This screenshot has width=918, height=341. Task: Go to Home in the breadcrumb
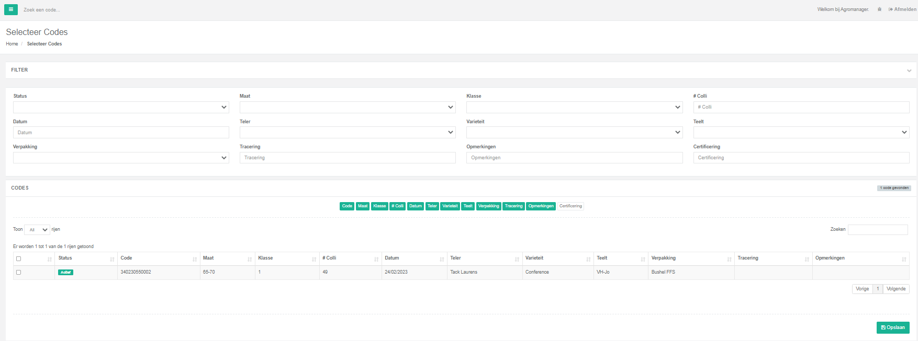click(x=12, y=44)
